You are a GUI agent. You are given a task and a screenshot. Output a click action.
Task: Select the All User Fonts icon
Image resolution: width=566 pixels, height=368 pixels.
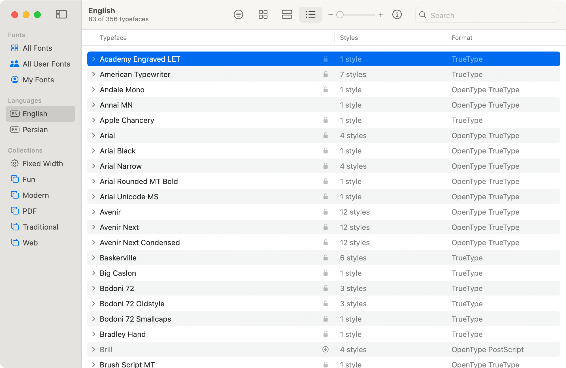click(x=15, y=64)
